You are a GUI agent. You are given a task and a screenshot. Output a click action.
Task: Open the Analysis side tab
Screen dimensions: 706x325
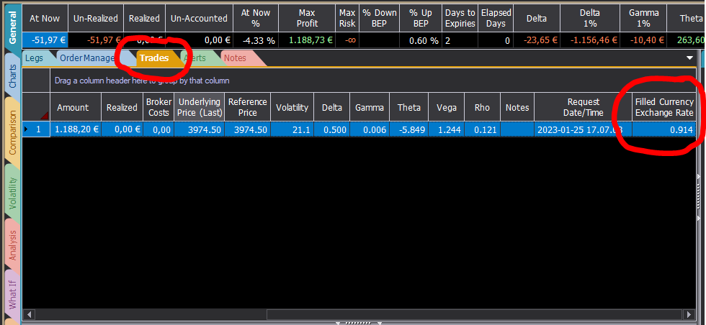[x=13, y=245]
